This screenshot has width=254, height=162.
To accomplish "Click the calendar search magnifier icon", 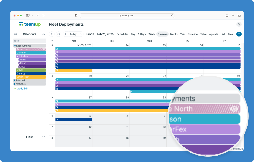I will coord(239,25).
